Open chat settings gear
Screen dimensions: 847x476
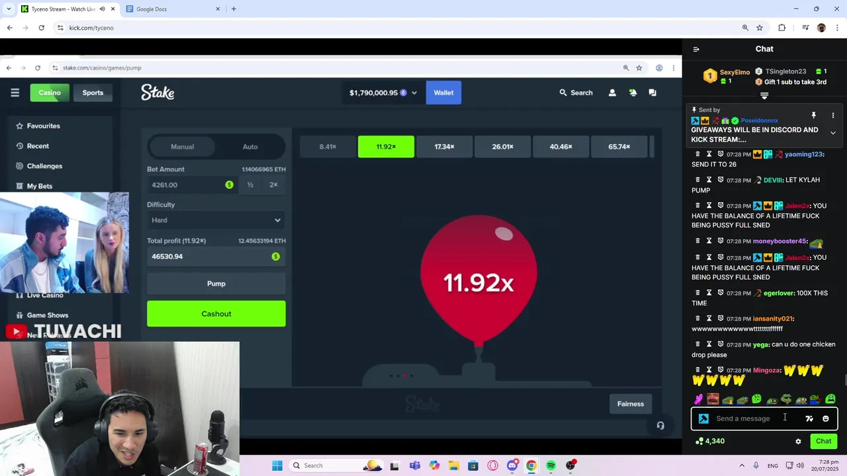click(x=798, y=441)
